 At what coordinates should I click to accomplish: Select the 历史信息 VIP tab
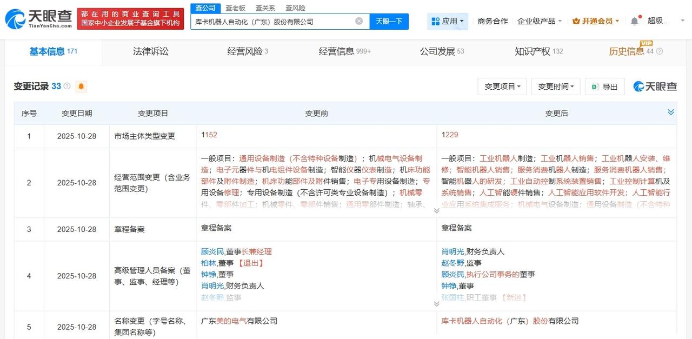[631, 51]
